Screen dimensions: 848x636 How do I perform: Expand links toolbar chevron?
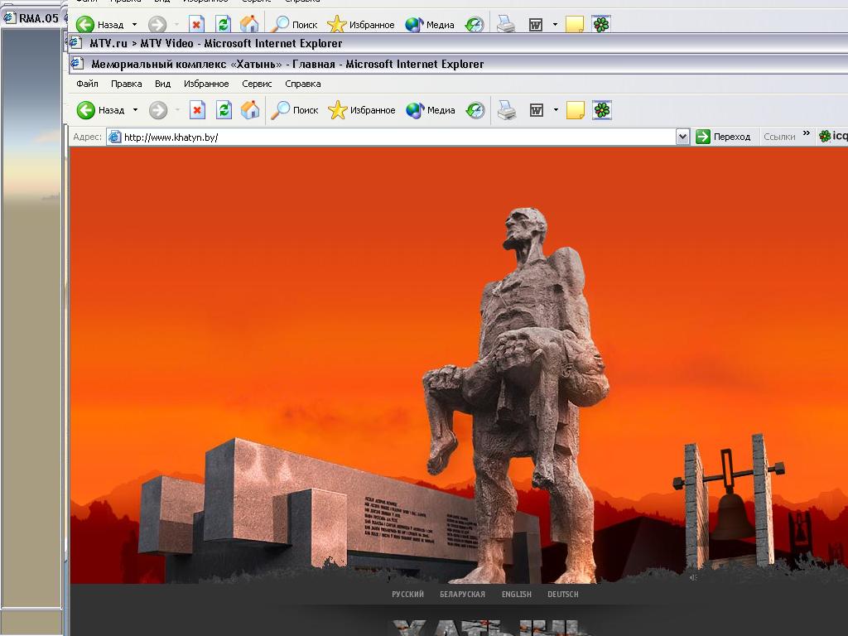click(807, 133)
